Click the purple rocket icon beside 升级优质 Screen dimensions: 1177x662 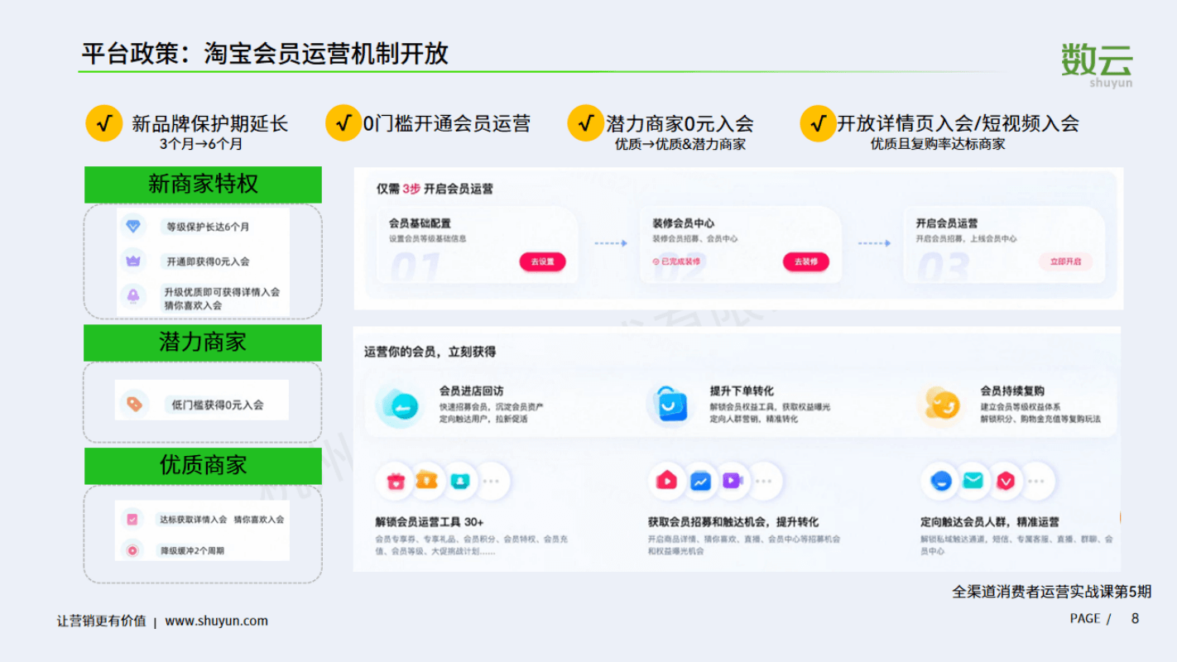pos(133,295)
